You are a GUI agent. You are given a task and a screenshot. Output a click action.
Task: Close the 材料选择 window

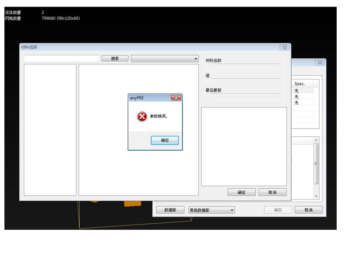[285, 47]
